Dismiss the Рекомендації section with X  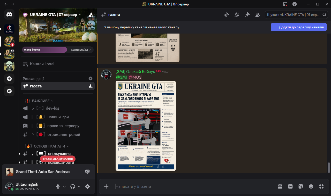(x=91, y=78)
